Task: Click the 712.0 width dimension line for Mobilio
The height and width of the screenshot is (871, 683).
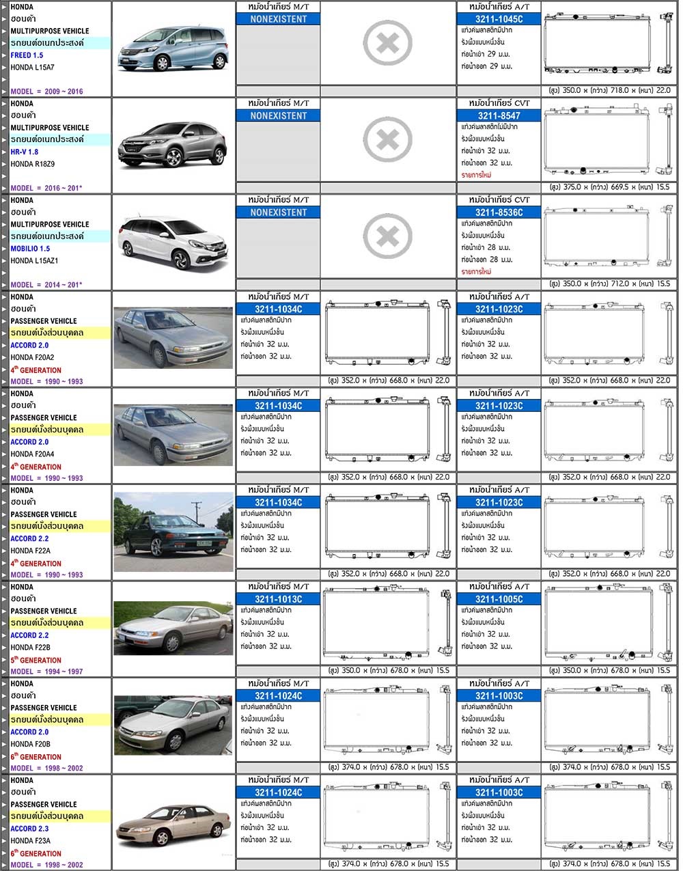Action: [x=610, y=284]
